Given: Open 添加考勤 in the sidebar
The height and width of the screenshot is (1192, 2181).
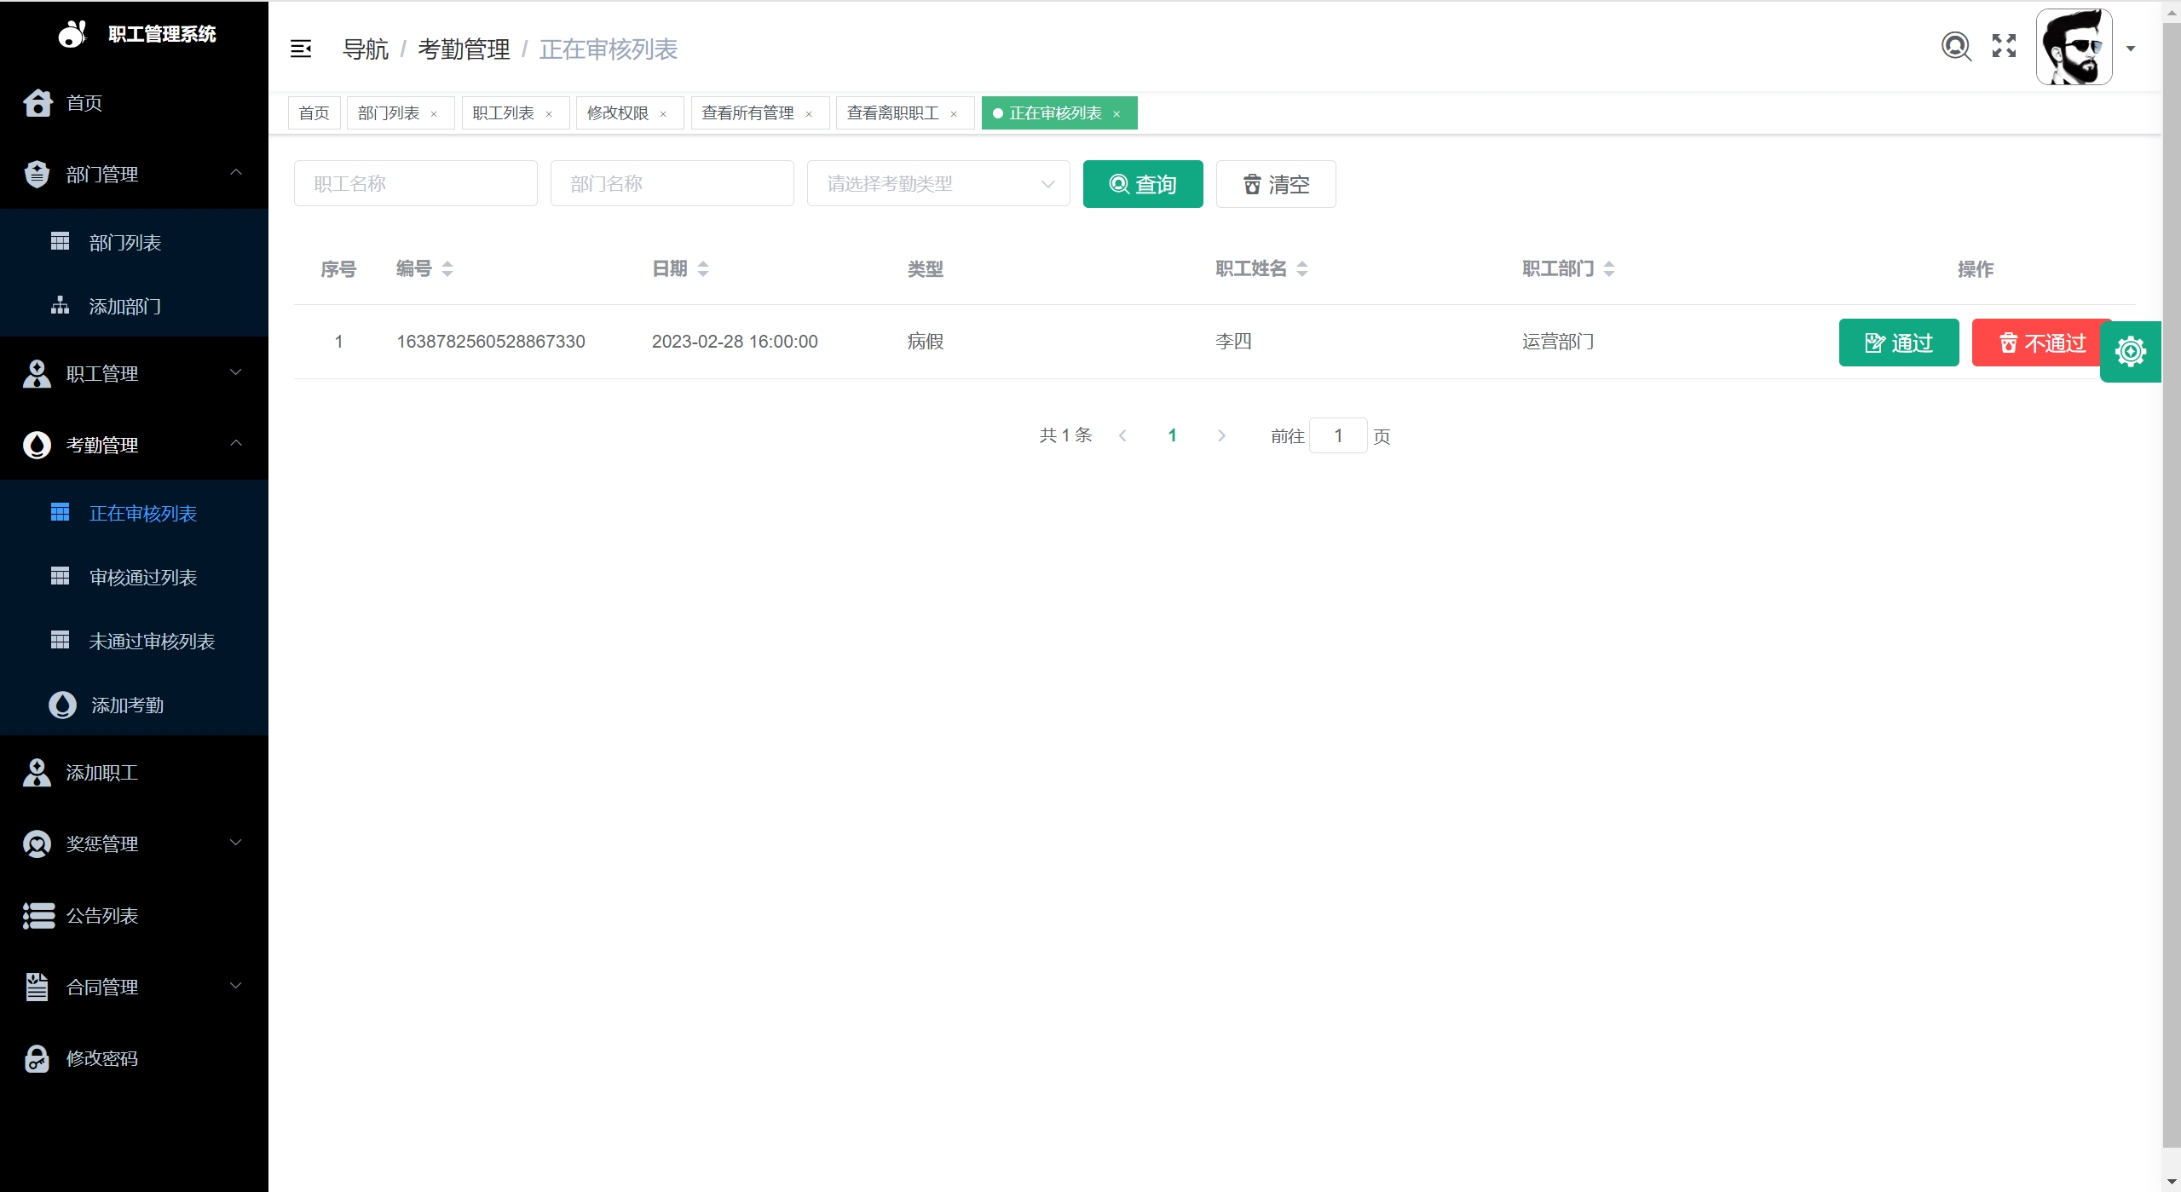Looking at the screenshot, I should coord(127,705).
